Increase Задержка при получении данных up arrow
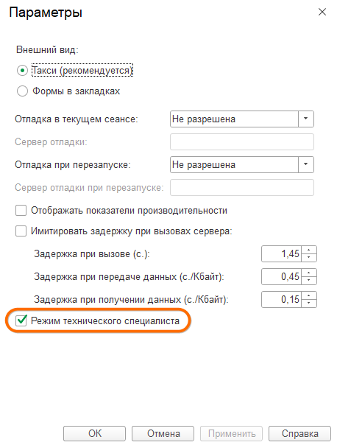 308,295
